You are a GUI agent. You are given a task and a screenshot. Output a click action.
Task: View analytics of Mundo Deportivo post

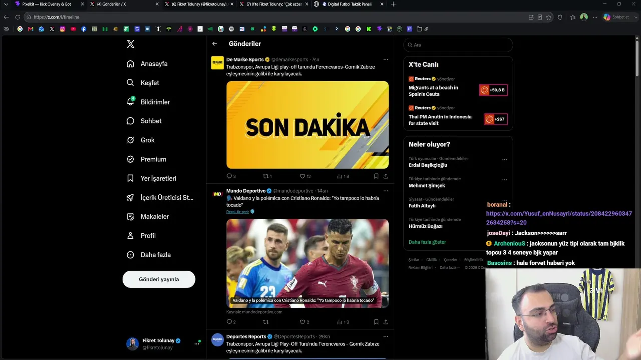[343, 322]
